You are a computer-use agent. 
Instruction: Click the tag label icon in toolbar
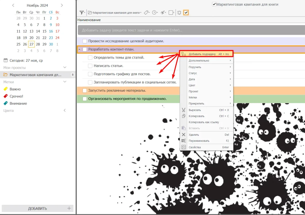[x=146, y=12]
